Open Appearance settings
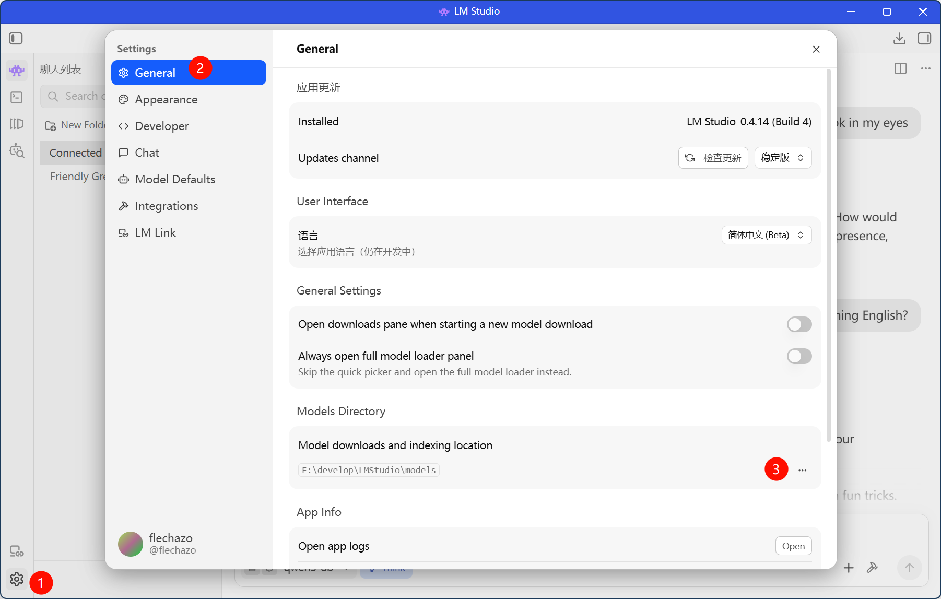The height and width of the screenshot is (599, 941). 189,99
